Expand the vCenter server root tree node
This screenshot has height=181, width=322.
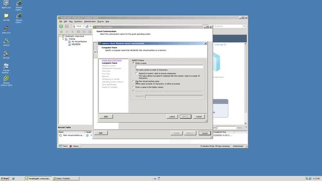click(x=60, y=36)
